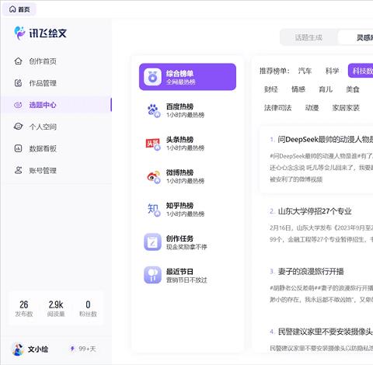Select the 微博热榜 list
This screenshot has width=373, height=365.
point(187,177)
